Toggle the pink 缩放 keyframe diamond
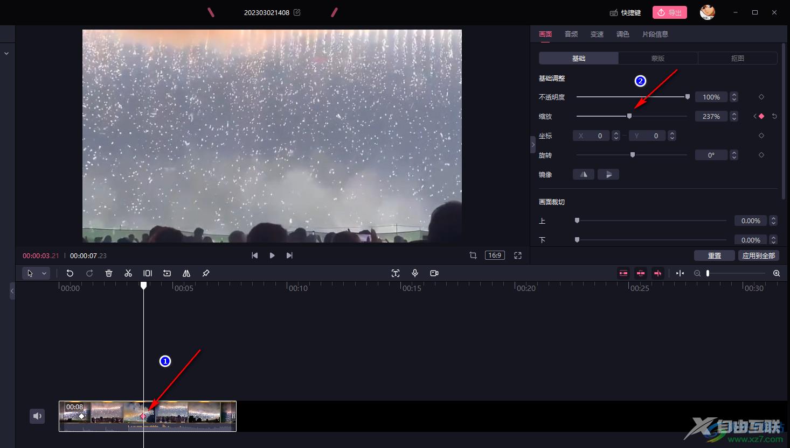This screenshot has width=790, height=448. coord(761,116)
